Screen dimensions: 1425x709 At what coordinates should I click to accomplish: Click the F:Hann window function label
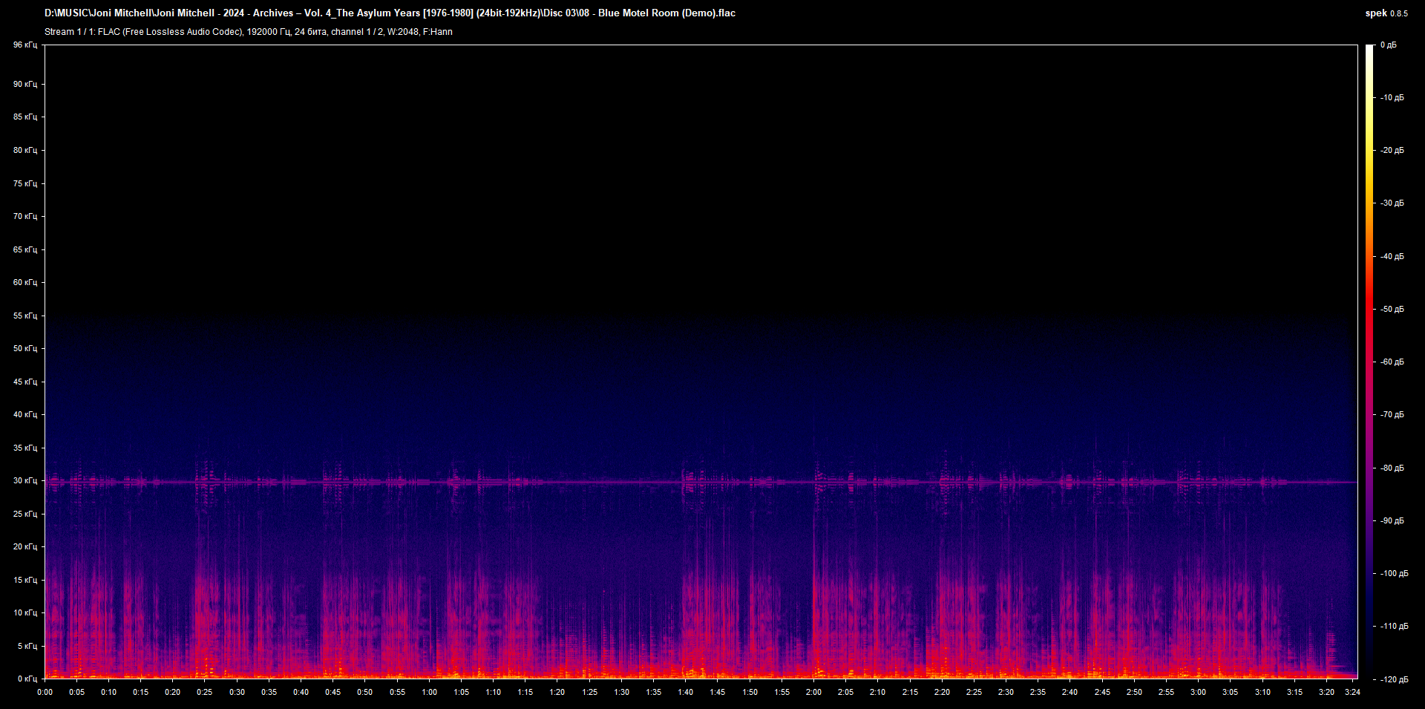(438, 32)
